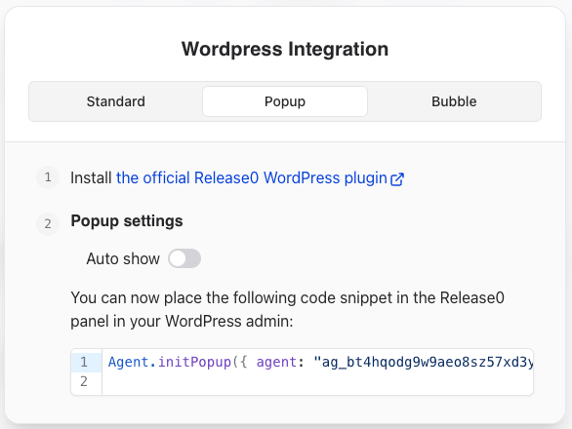Switch to the Standard tab
Image resolution: width=572 pixels, height=429 pixels.
click(x=116, y=101)
